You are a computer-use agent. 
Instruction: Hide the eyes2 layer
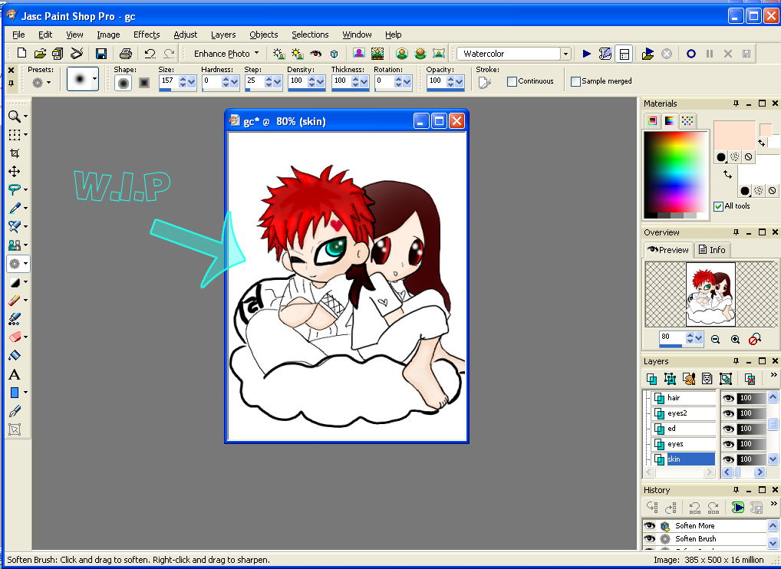pyautogui.click(x=729, y=413)
